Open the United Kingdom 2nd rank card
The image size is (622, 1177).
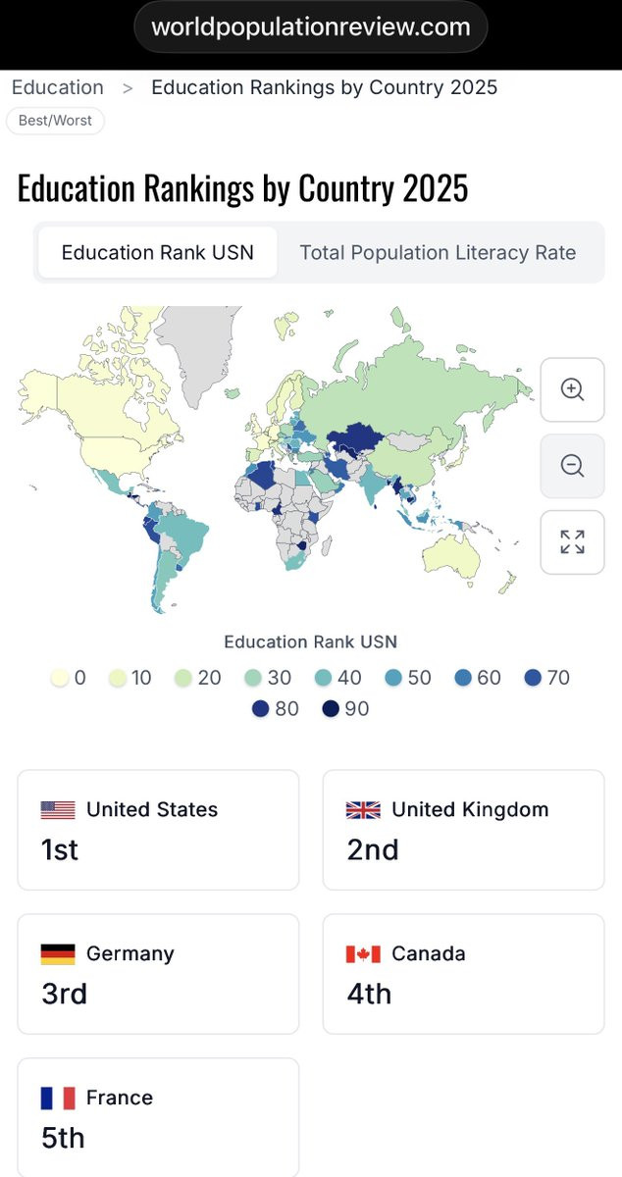[x=464, y=830]
